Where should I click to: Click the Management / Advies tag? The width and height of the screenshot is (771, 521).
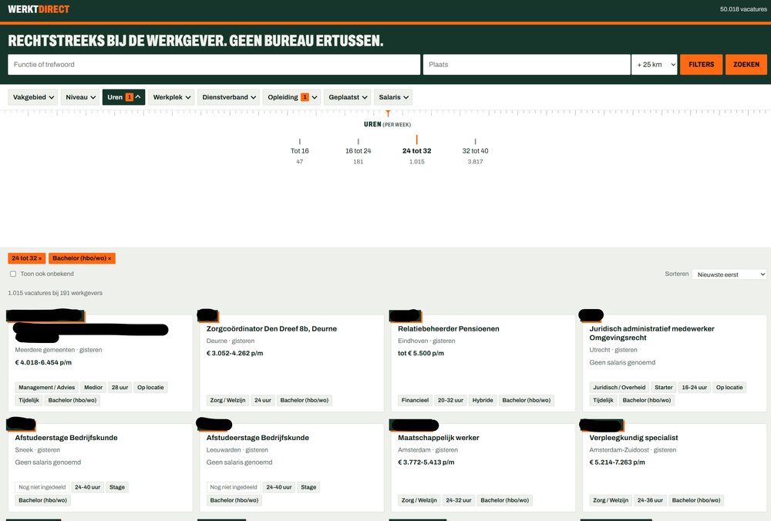[x=47, y=388]
